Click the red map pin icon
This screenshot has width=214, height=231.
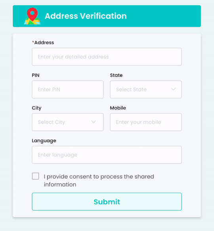click(32, 16)
